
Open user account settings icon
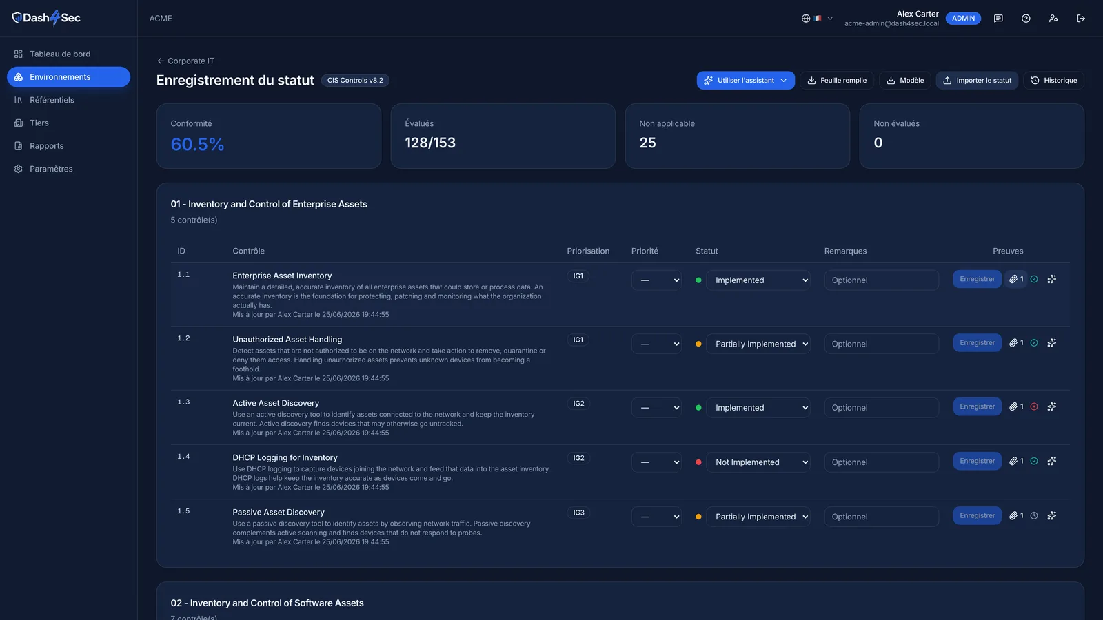pyautogui.click(x=1053, y=19)
